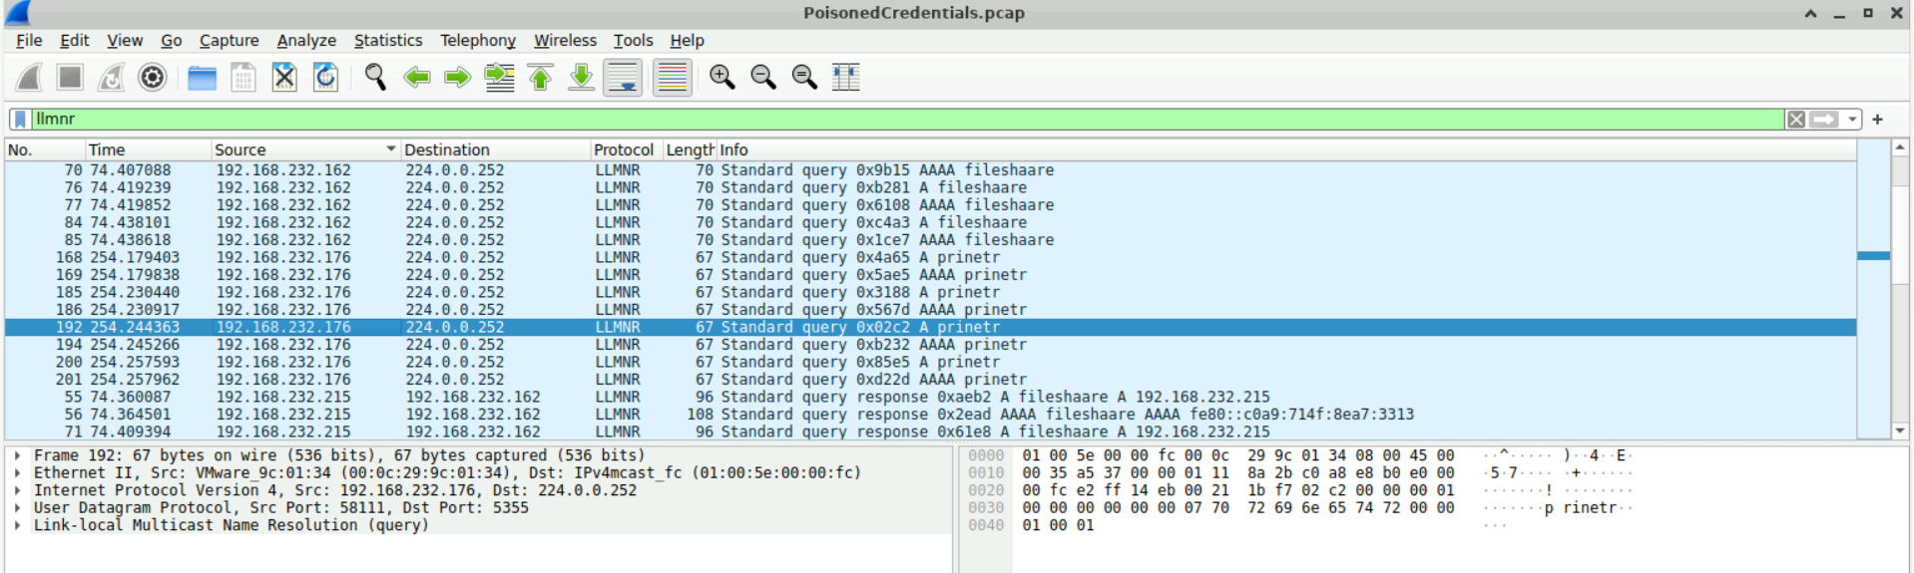
Task: Reload this capture file
Action: pos(325,78)
